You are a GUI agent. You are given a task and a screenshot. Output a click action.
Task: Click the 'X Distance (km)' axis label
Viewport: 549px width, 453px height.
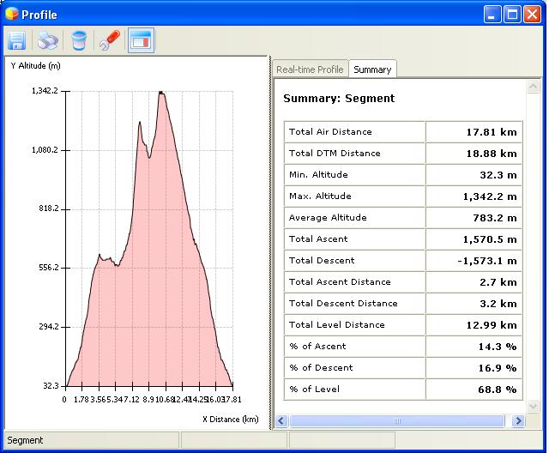click(x=231, y=419)
